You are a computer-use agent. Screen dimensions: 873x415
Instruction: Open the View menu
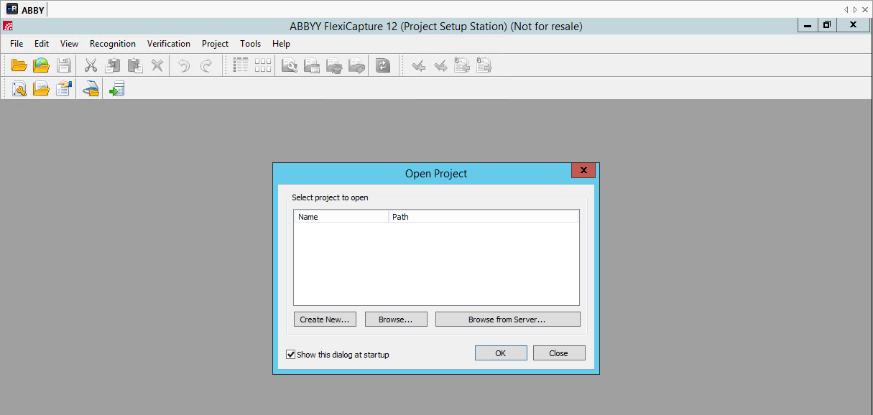(70, 44)
